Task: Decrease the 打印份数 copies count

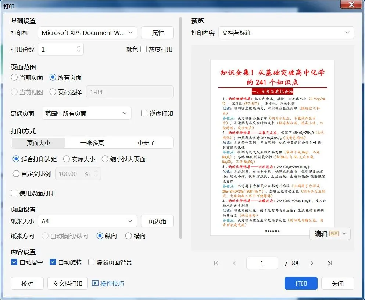Action: coord(79,51)
